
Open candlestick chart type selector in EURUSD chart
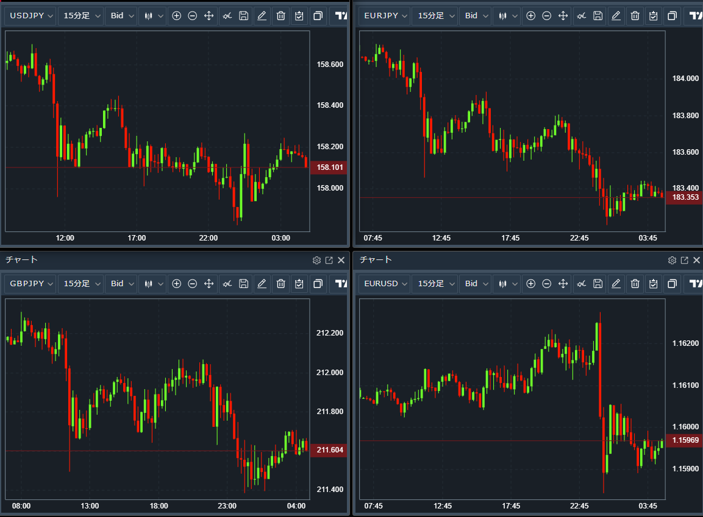tap(507, 284)
